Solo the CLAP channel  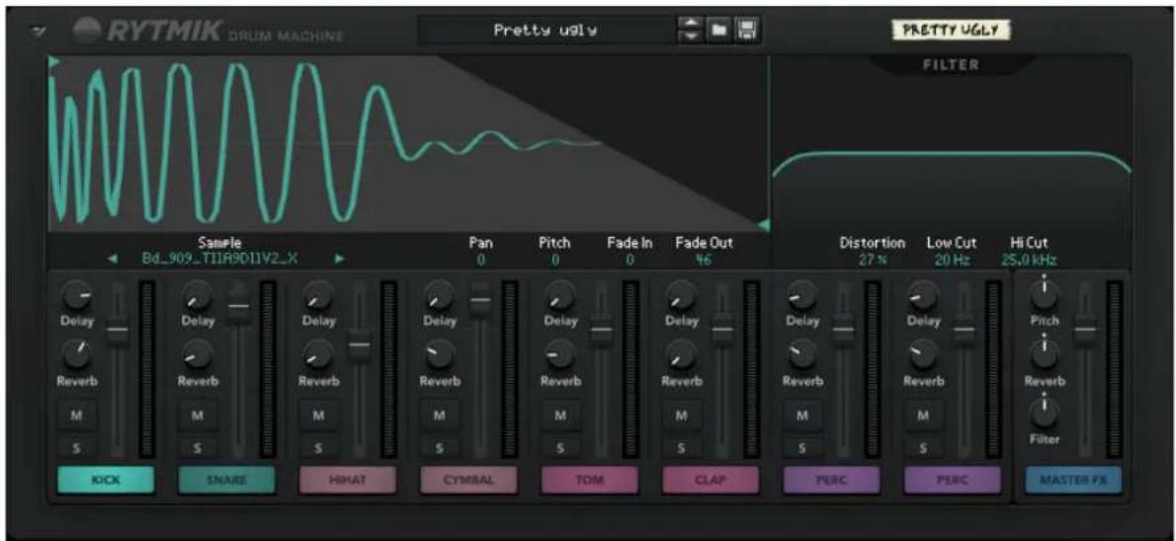[681, 448]
